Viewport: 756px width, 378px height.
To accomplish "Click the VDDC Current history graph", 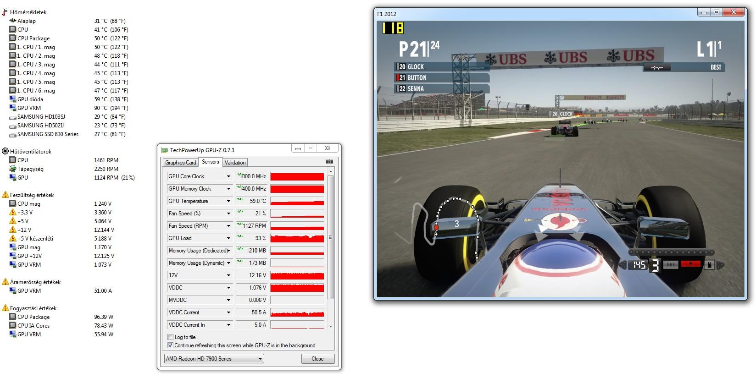I will pyautogui.click(x=297, y=312).
